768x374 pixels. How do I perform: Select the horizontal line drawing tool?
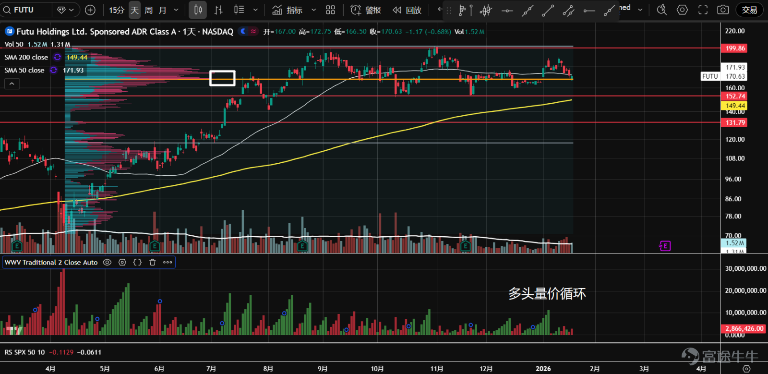(x=507, y=10)
